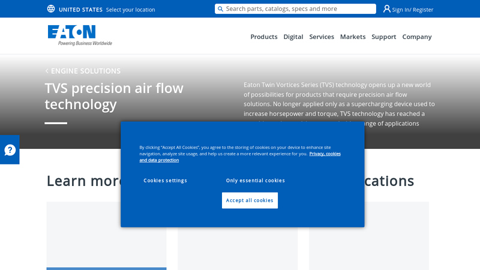Open Cookies settings
Screen dimensions: 480x270
click(165, 181)
